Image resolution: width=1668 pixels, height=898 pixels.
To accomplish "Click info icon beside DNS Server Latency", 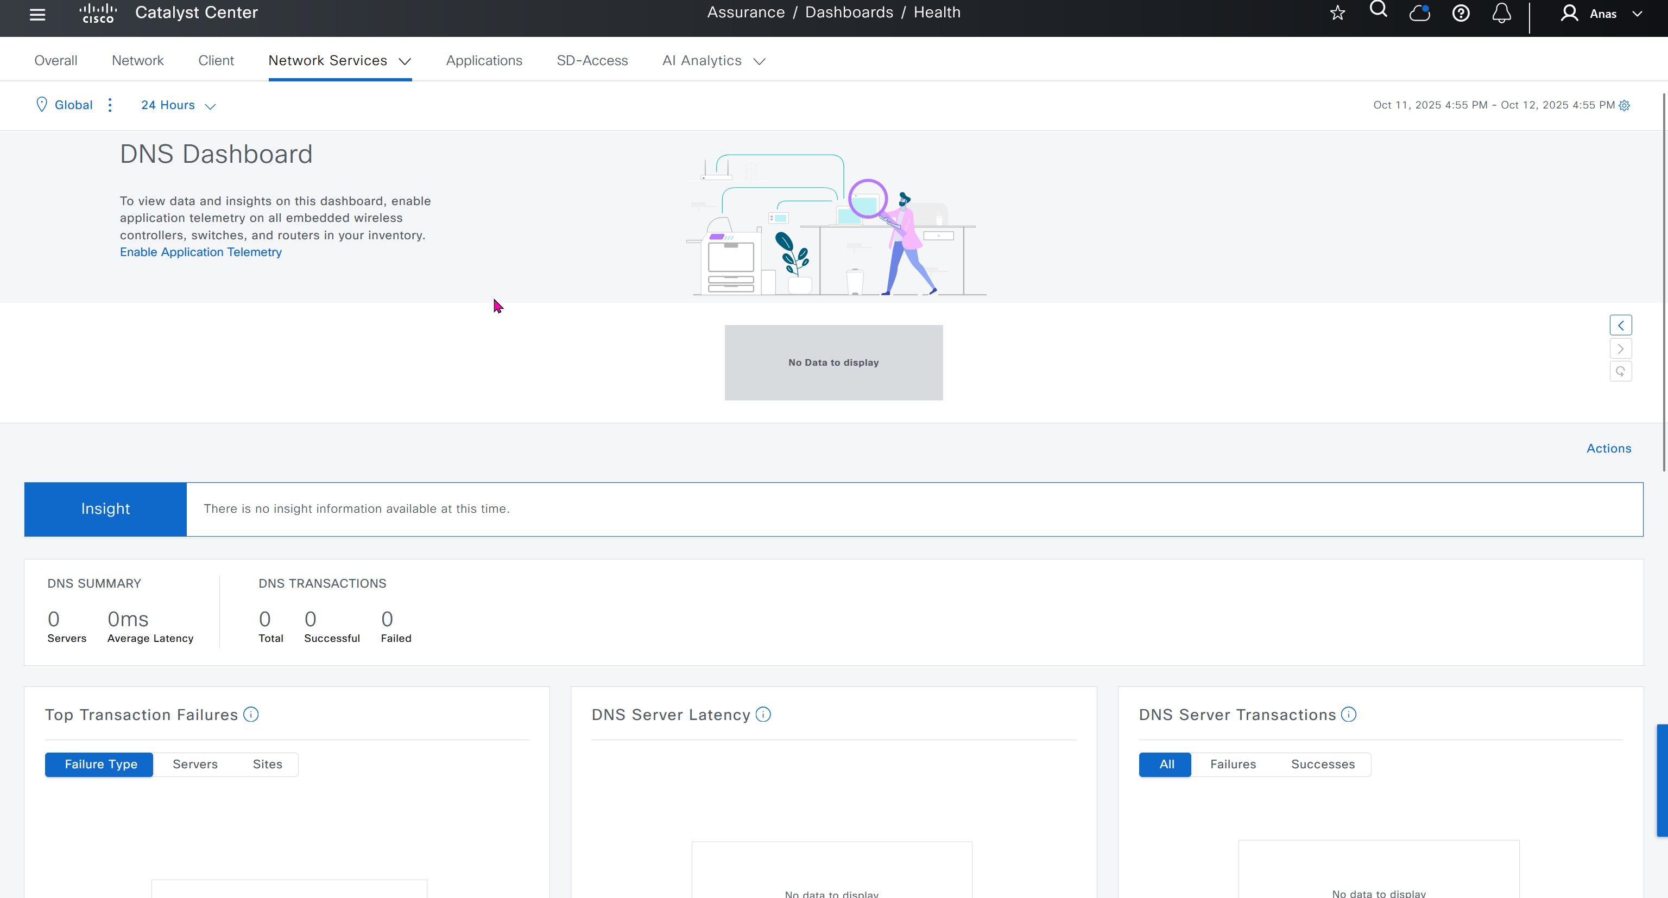I will pos(763,714).
